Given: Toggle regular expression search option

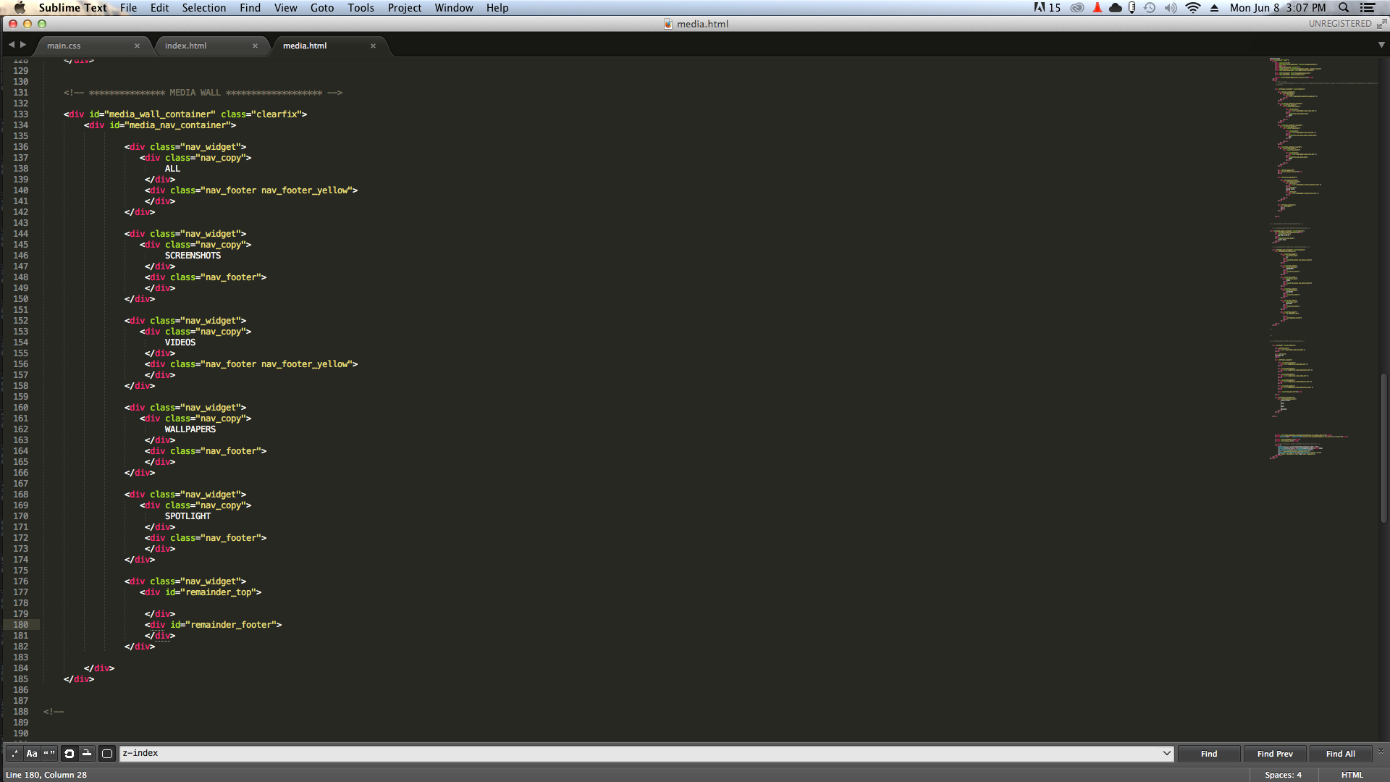Looking at the screenshot, I should [14, 754].
